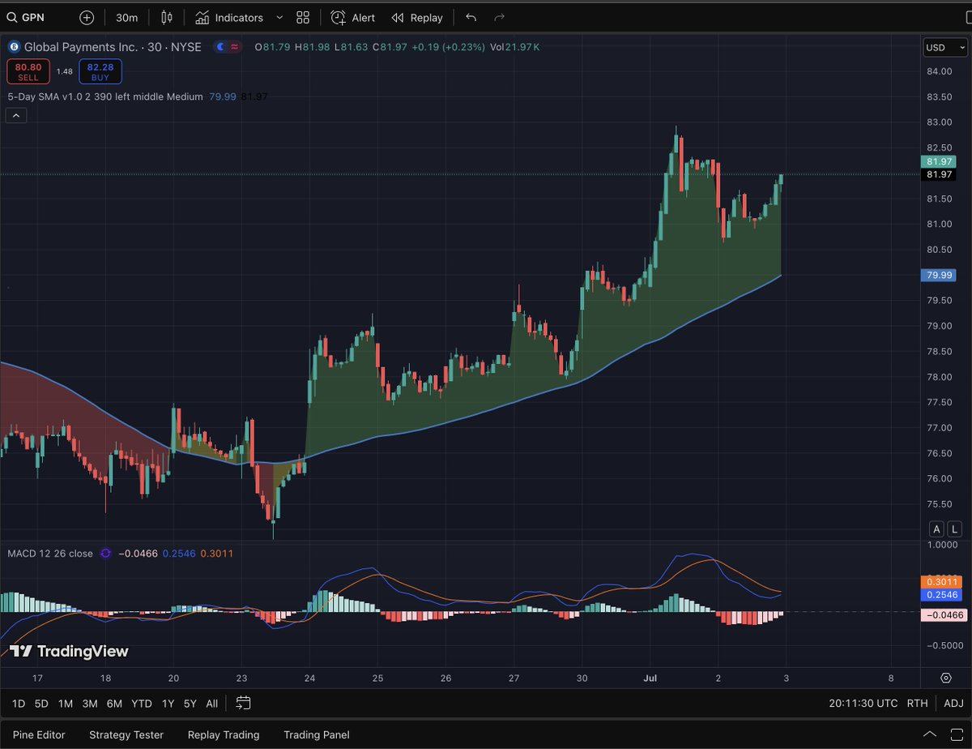Set range to 5Y
972x749 pixels.
point(190,703)
